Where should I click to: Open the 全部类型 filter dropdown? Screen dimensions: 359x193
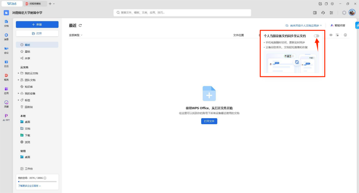pos(76,35)
